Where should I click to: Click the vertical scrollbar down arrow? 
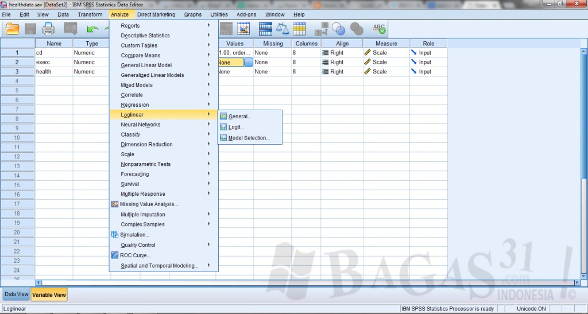click(x=583, y=276)
